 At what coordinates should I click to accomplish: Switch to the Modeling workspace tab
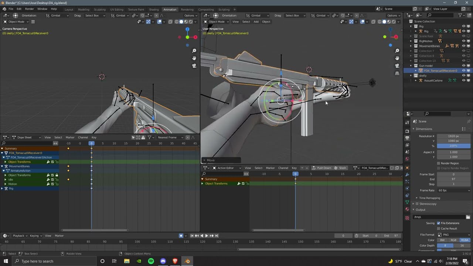point(84,9)
